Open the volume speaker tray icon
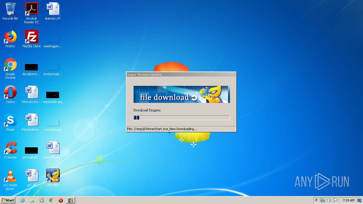Image resolution: width=363 pixels, height=204 pixels. 329,200
